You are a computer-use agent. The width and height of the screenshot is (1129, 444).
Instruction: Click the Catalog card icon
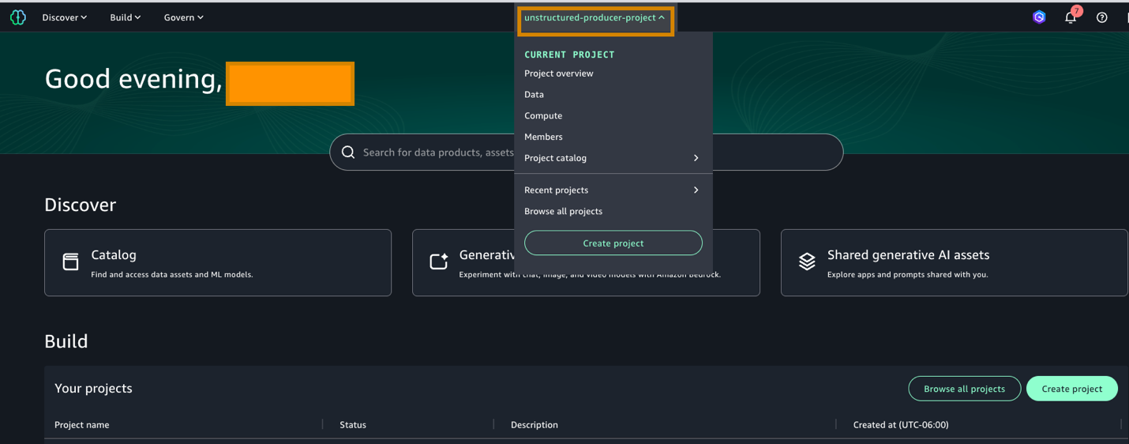tap(71, 262)
